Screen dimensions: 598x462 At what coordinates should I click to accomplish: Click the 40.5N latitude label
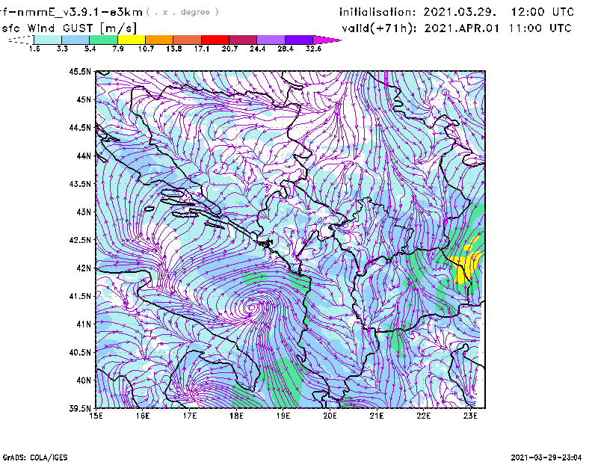point(80,352)
